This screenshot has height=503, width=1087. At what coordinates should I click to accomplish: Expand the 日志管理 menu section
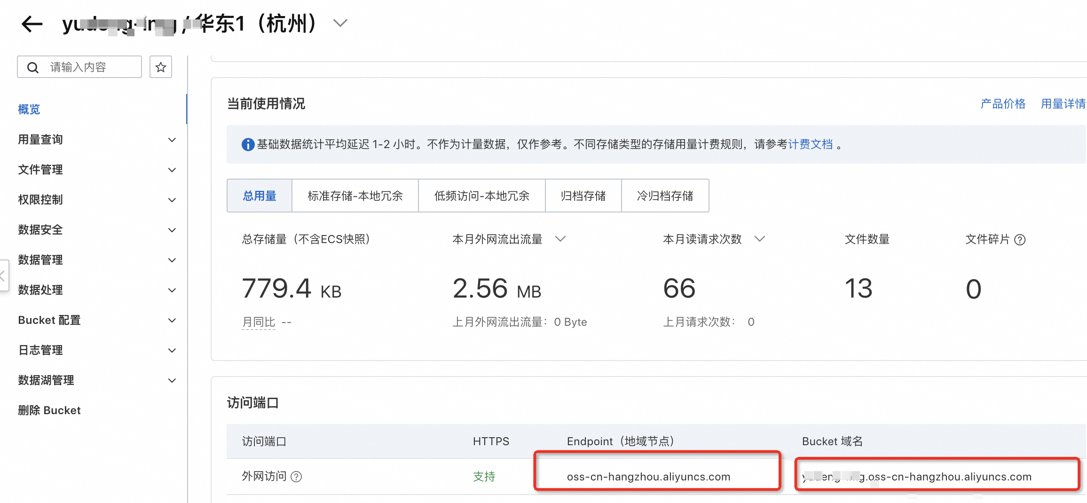click(x=97, y=350)
